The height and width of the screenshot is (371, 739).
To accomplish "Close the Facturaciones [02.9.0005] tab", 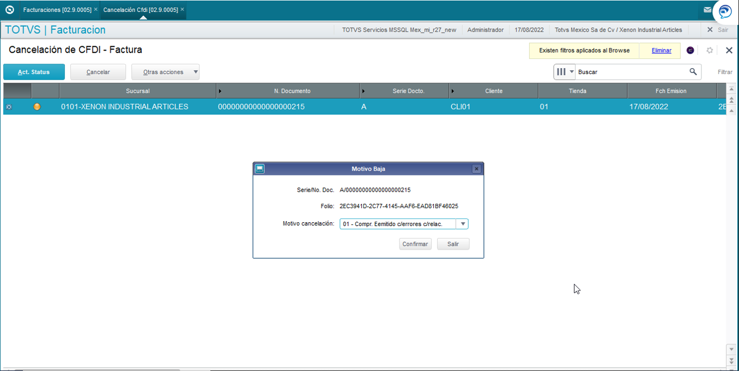I will click(x=96, y=10).
